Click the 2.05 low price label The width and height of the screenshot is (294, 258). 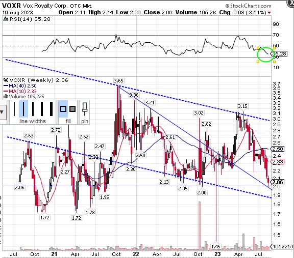(x=183, y=189)
